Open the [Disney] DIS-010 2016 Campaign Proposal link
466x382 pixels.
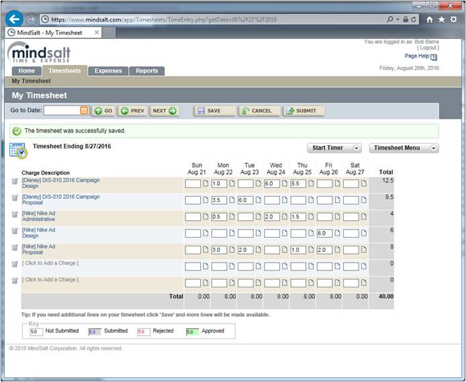pos(60,199)
